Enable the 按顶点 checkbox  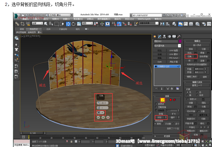[156, 104]
